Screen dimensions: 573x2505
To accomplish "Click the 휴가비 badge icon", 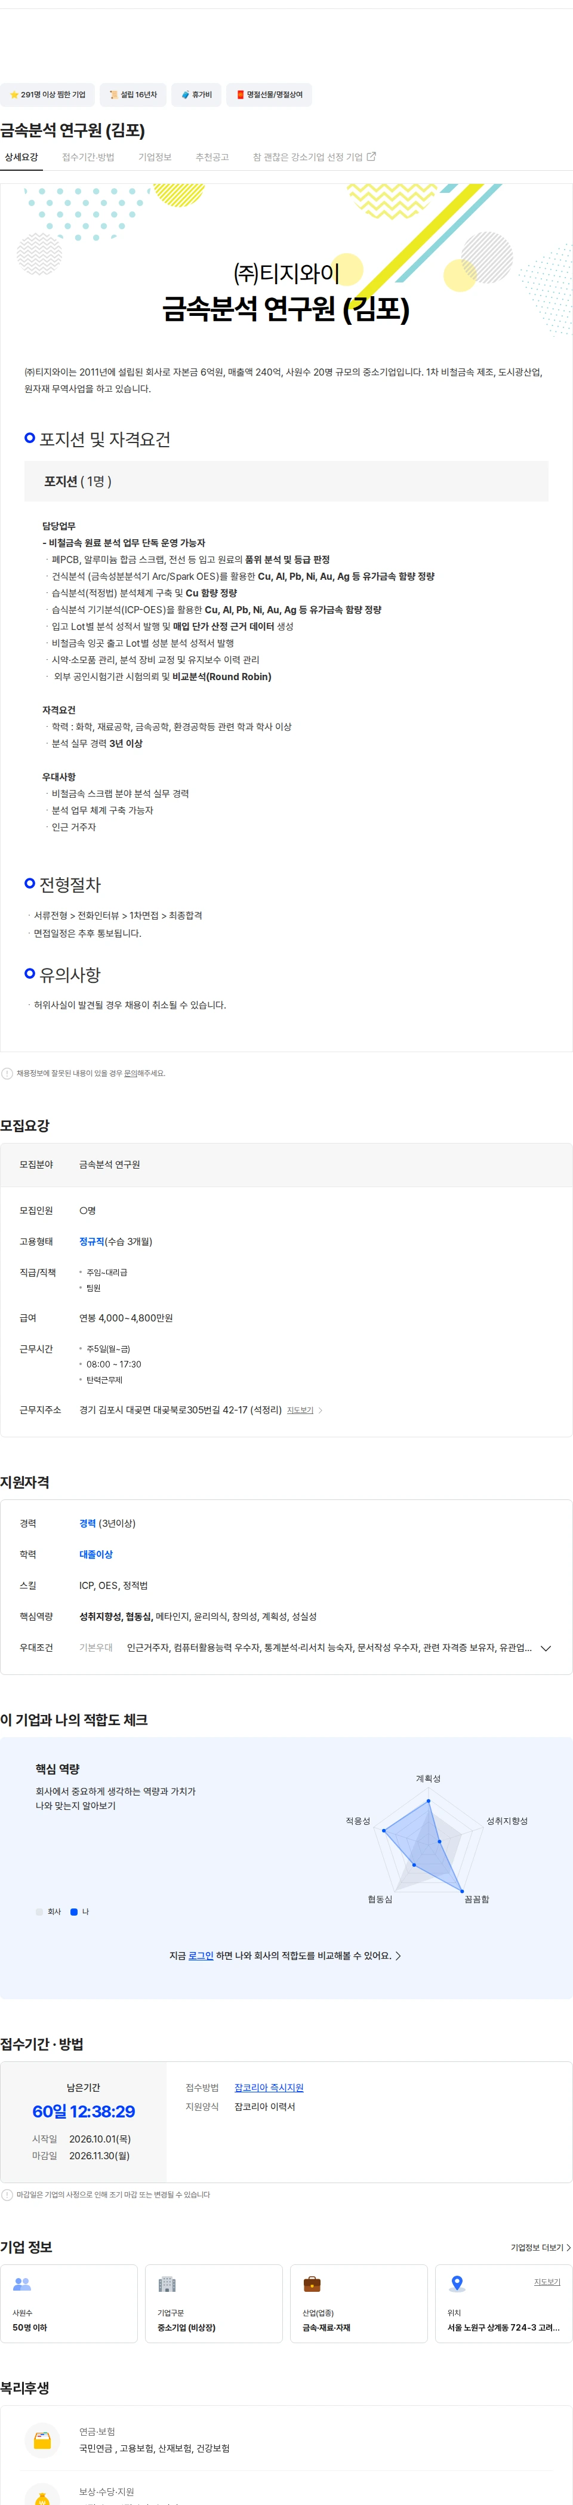I will [x=186, y=96].
